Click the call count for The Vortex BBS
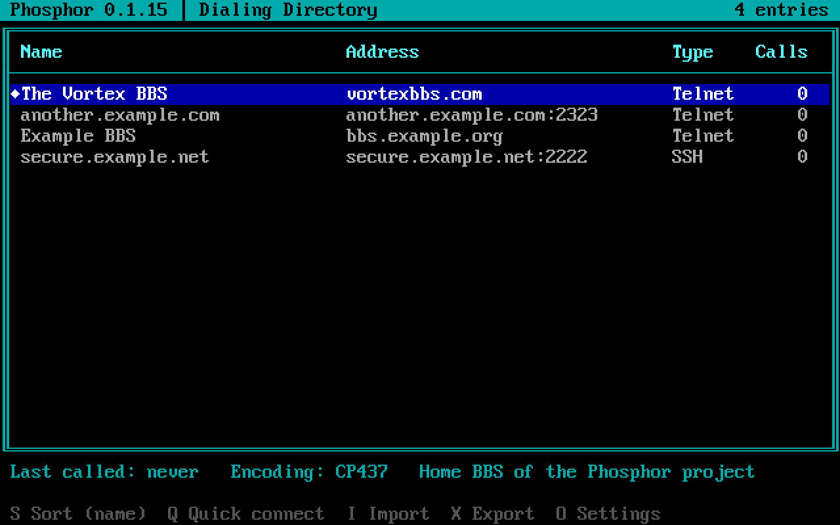 pyautogui.click(x=803, y=94)
